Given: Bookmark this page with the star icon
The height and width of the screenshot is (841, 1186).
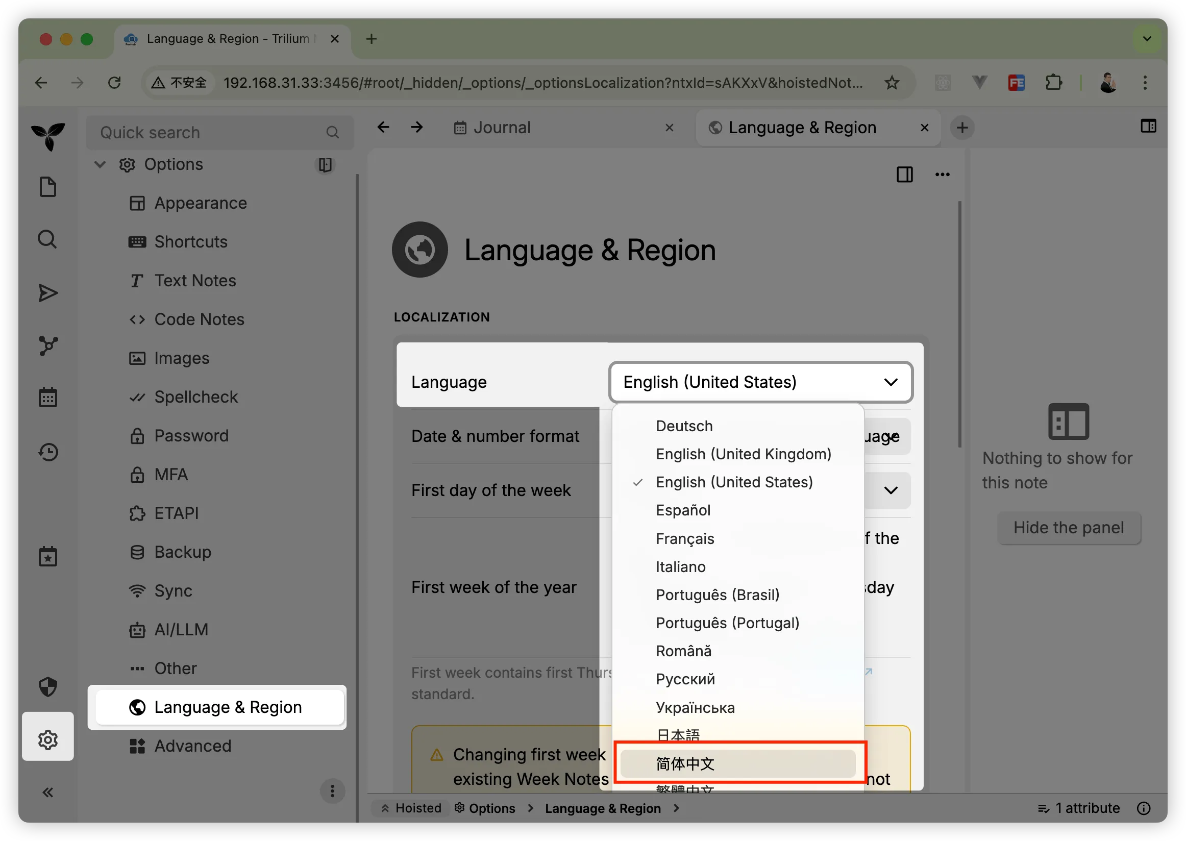Looking at the screenshot, I should point(892,83).
